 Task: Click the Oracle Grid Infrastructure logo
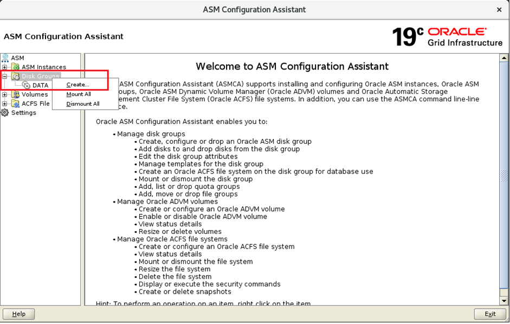click(447, 36)
